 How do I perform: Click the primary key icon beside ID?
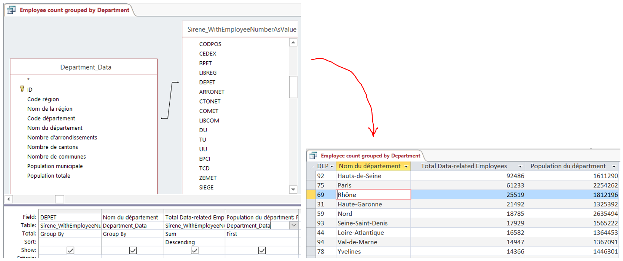coord(22,89)
